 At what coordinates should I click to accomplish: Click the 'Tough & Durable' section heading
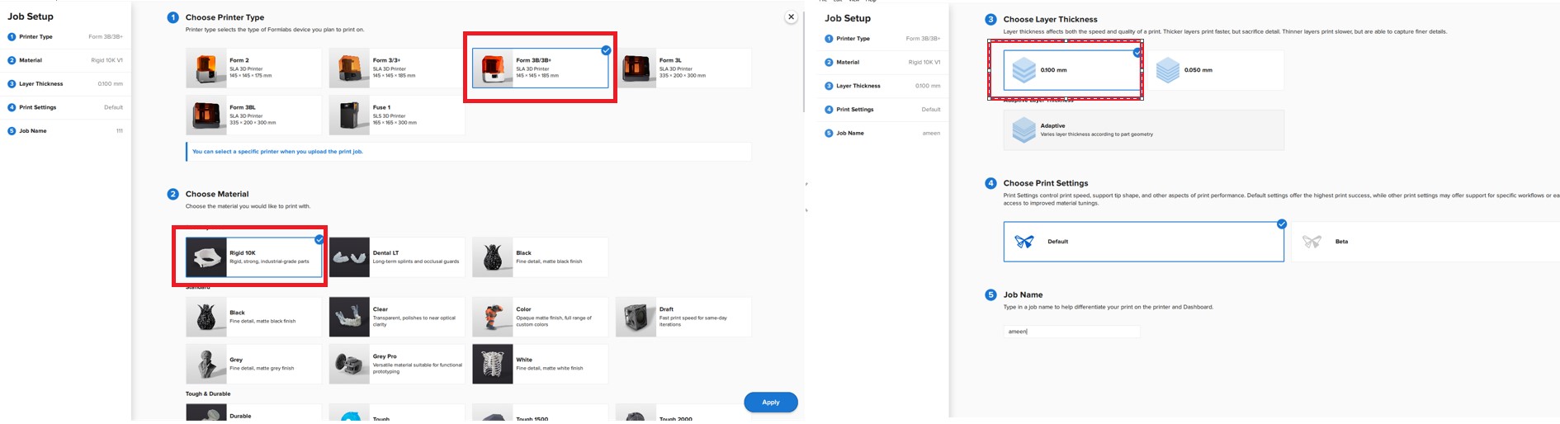click(x=208, y=393)
